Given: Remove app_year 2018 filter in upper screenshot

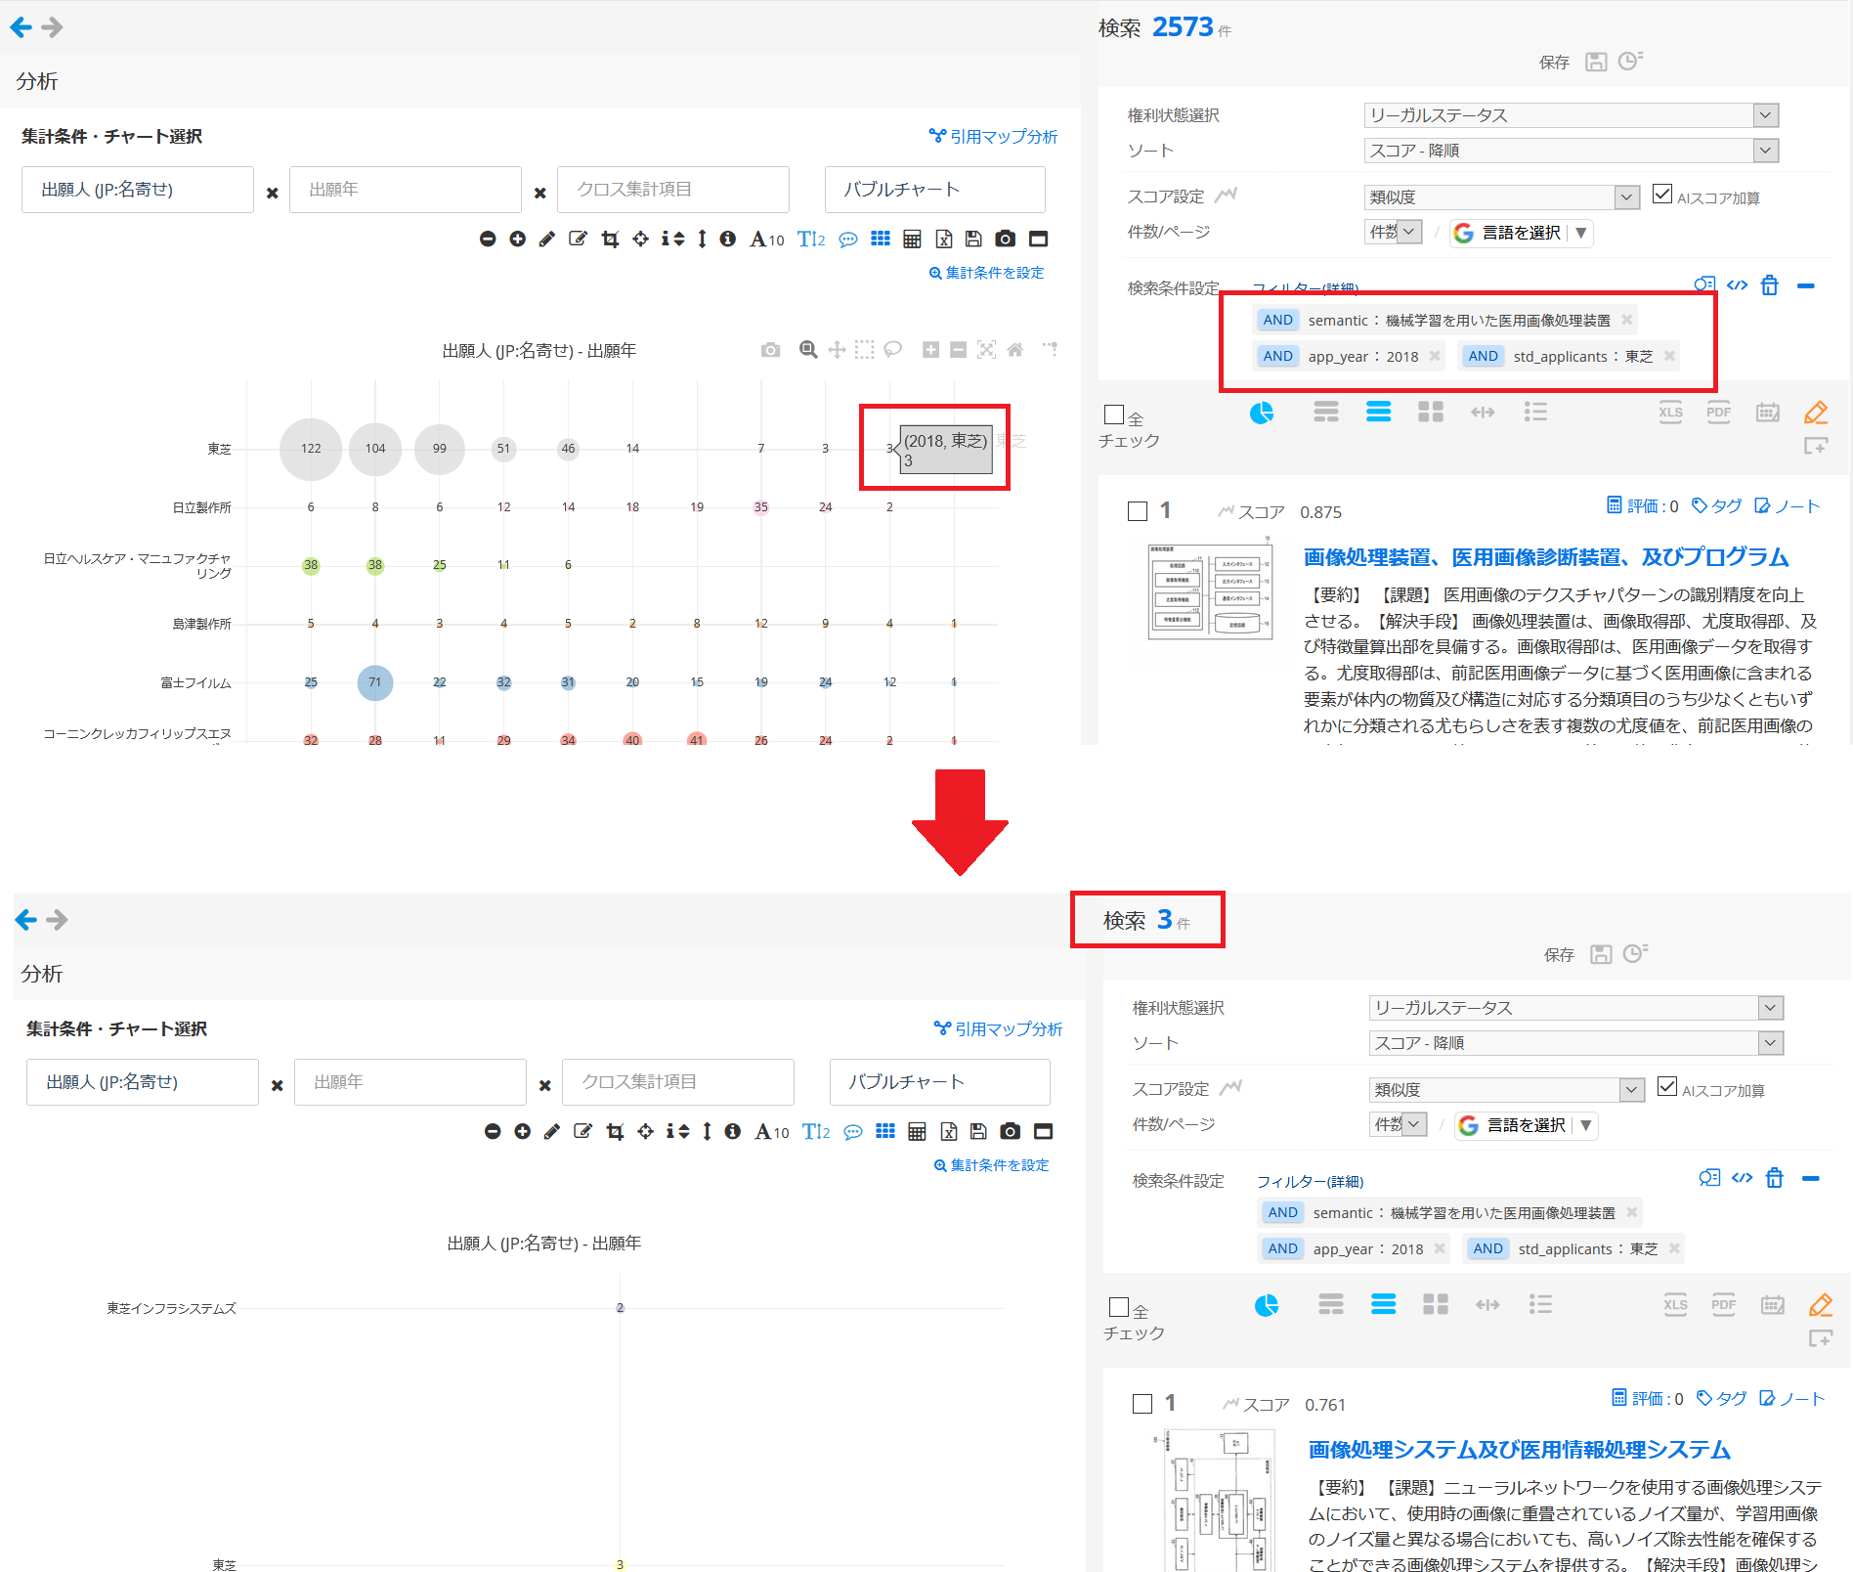Looking at the screenshot, I should click(1435, 356).
